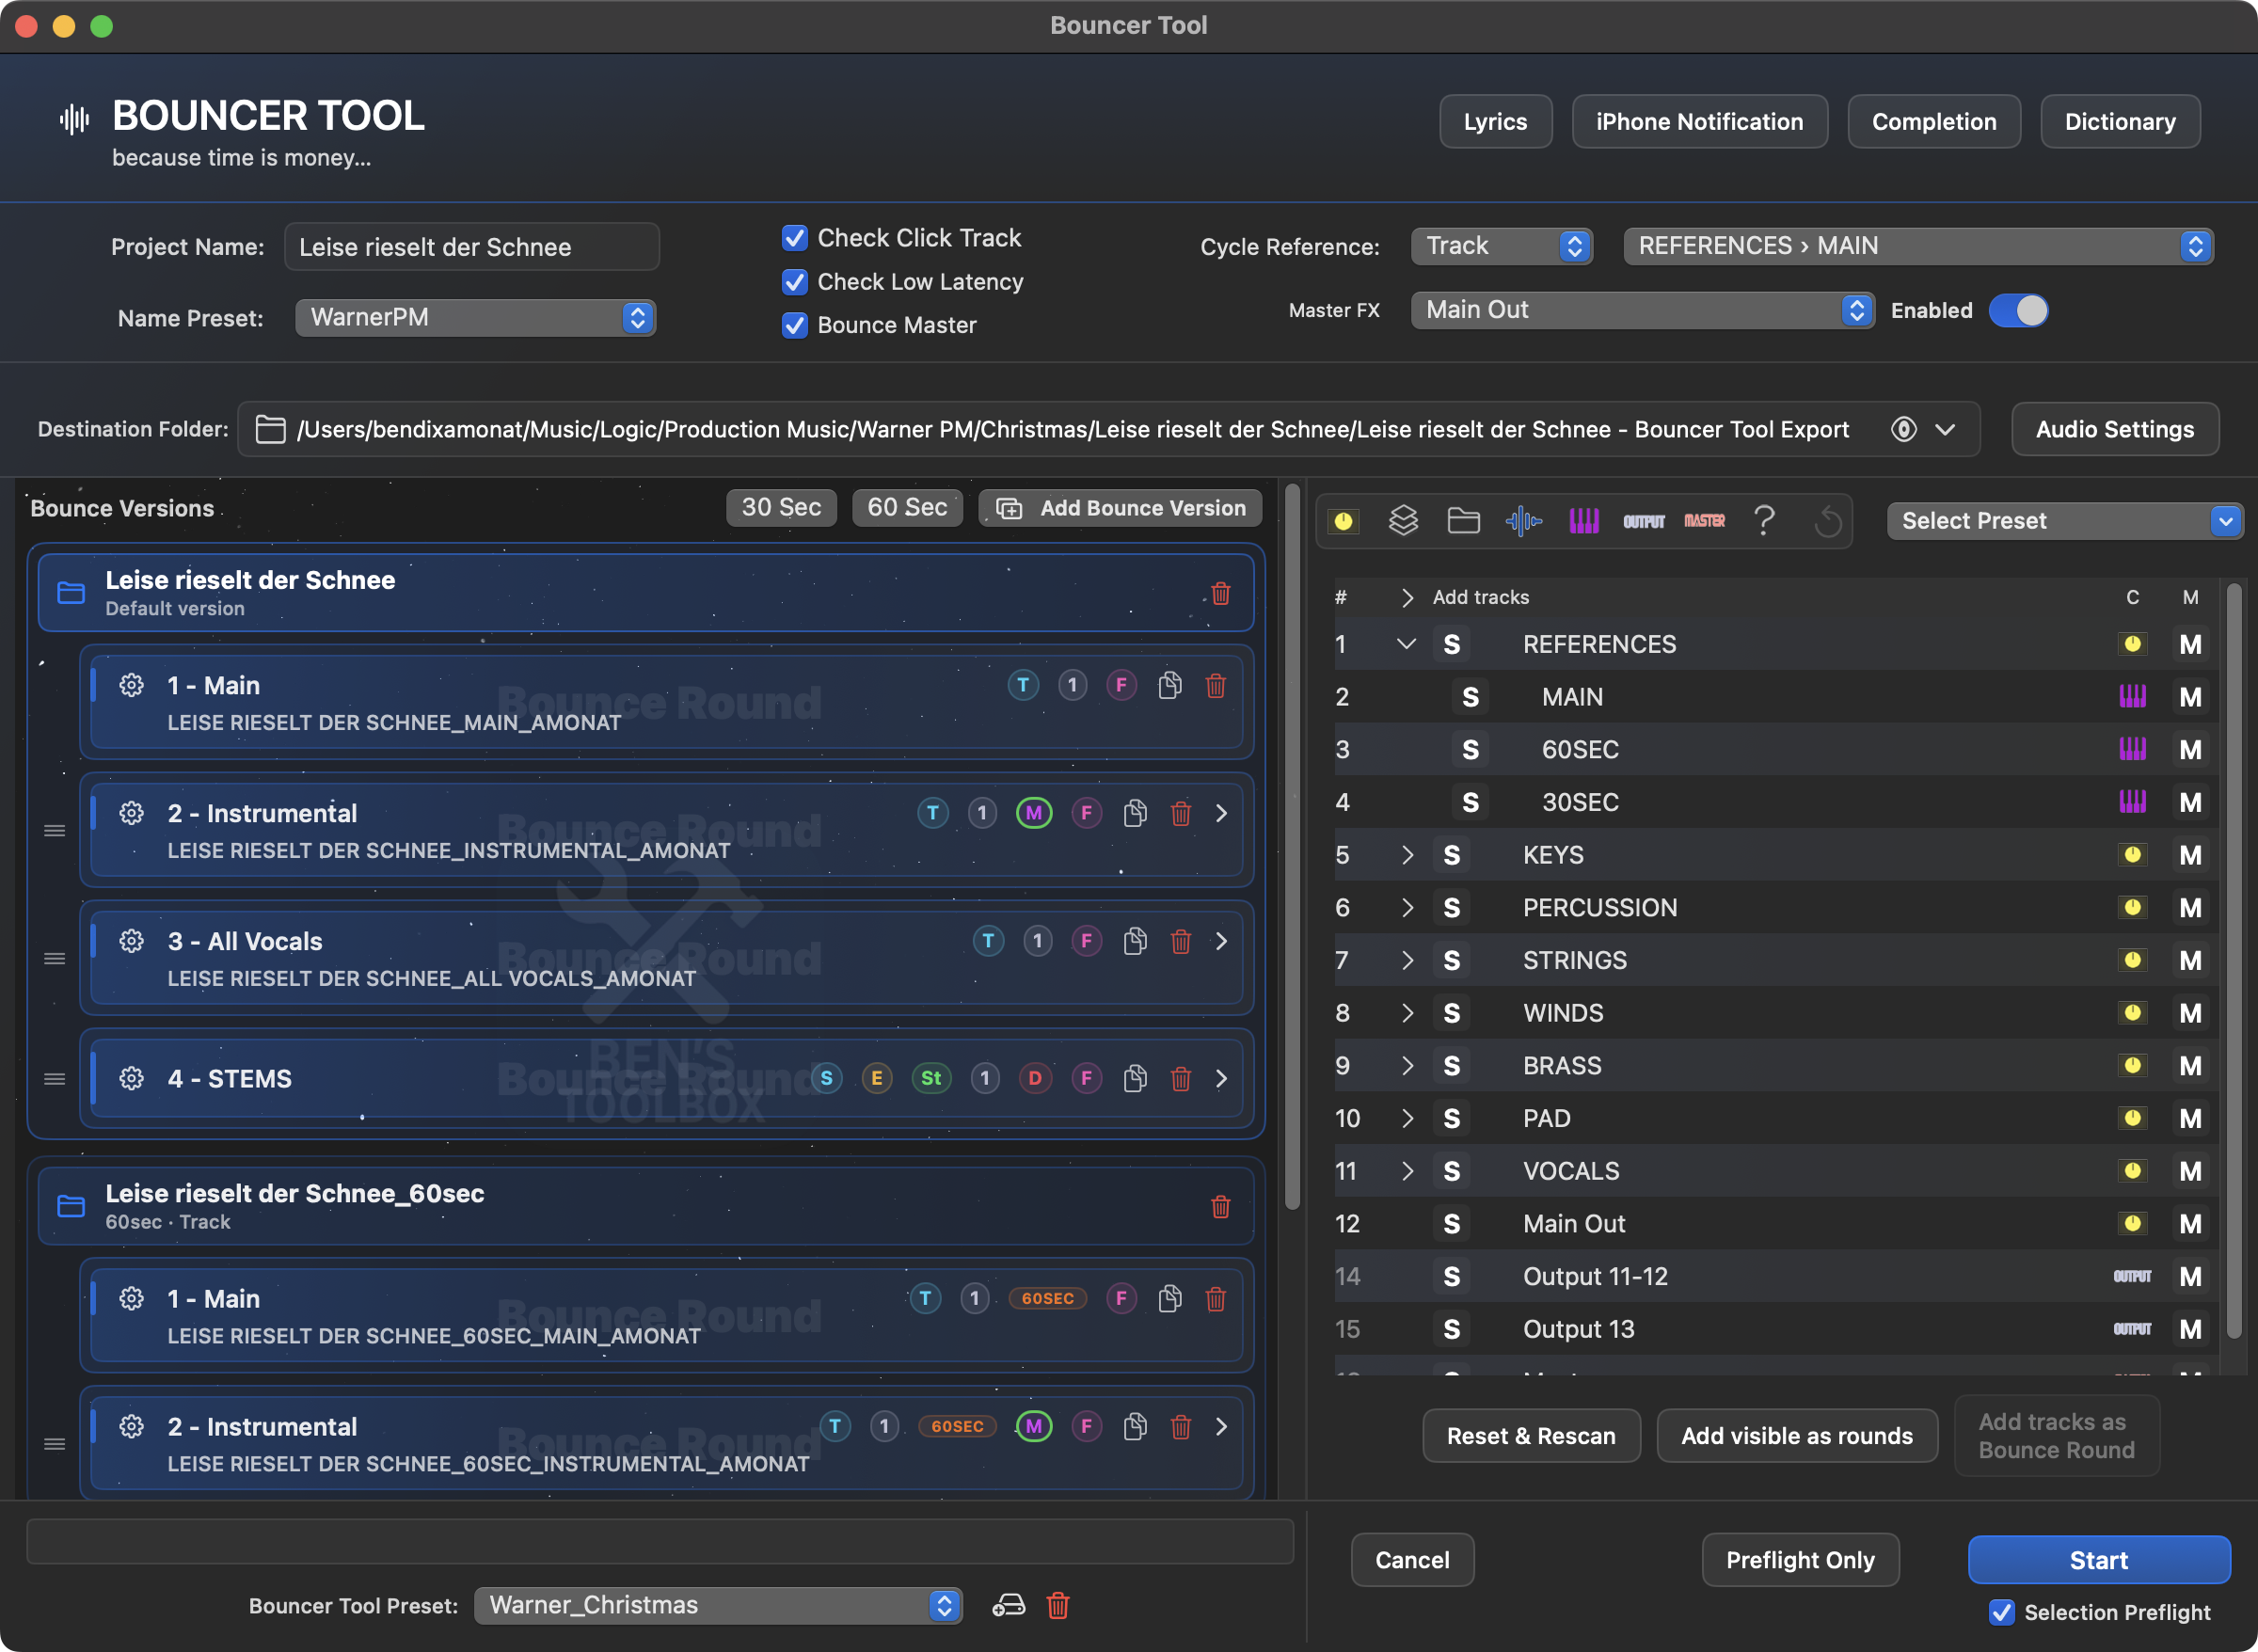
Task: Duplicate the default 2 - Instrumental round
Action: [1135, 813]
